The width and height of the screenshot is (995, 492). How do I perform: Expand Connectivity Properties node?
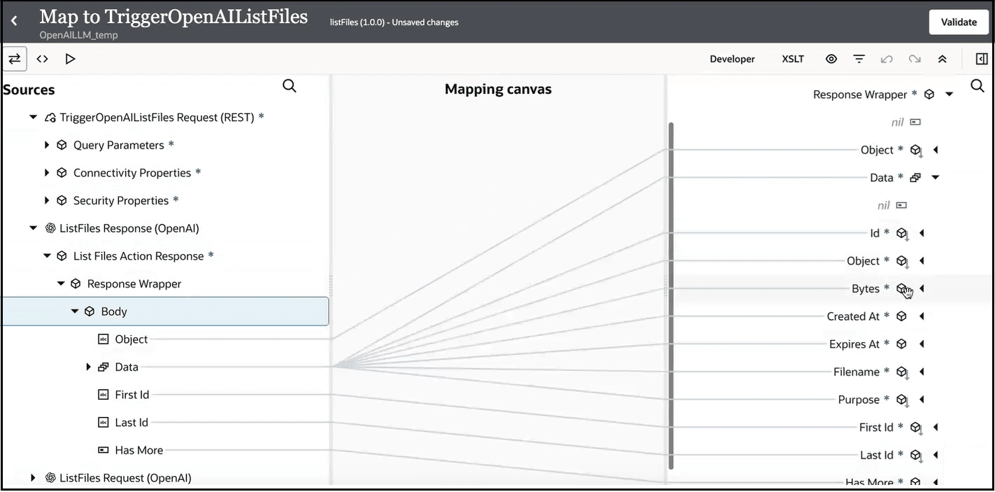point(47,173)
